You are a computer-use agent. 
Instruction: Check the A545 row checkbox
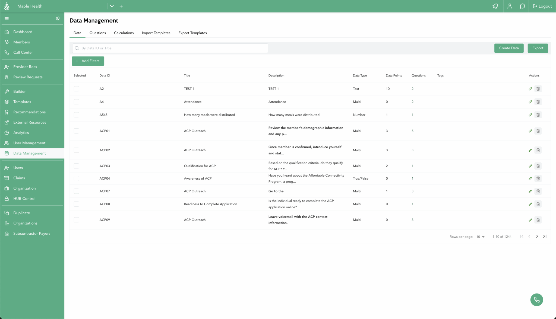tap(76, 115)
